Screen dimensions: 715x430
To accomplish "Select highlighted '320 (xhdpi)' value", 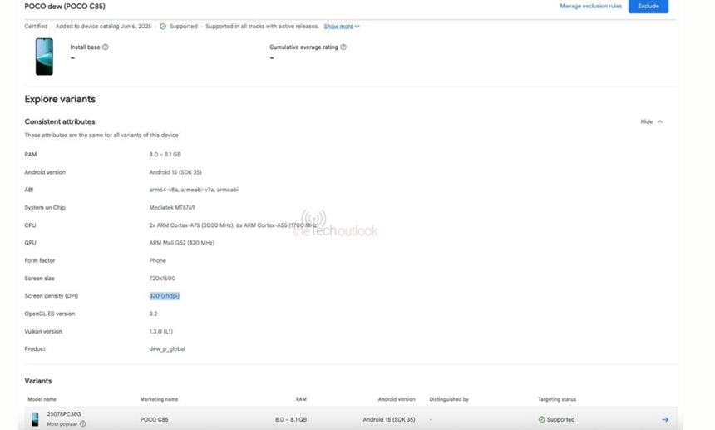I will (164, 296).
